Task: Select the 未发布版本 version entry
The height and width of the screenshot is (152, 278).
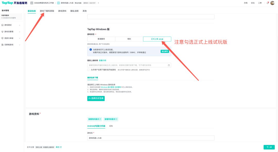Action: pos(12,17)
